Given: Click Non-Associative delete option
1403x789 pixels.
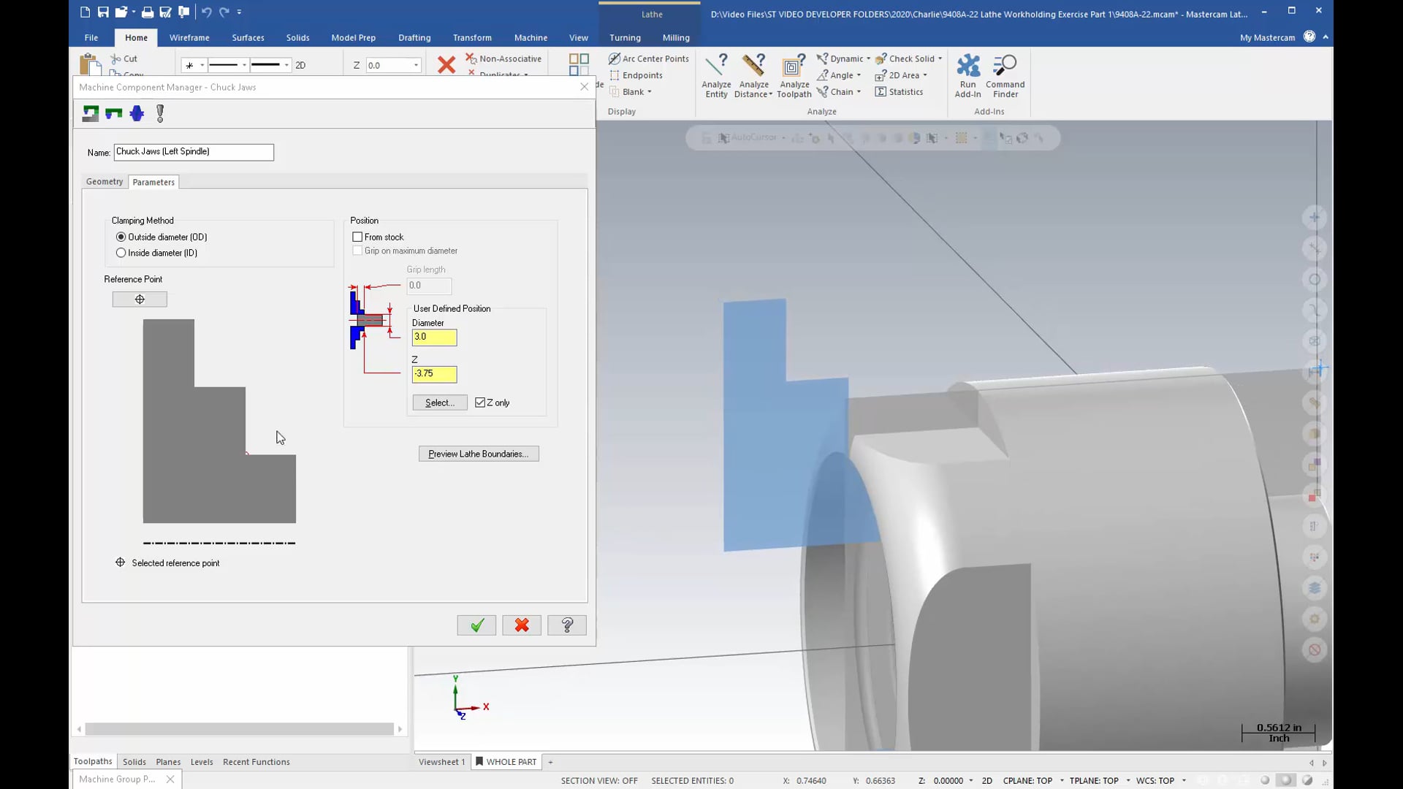Looking at the screenshot, I should 503,58.
